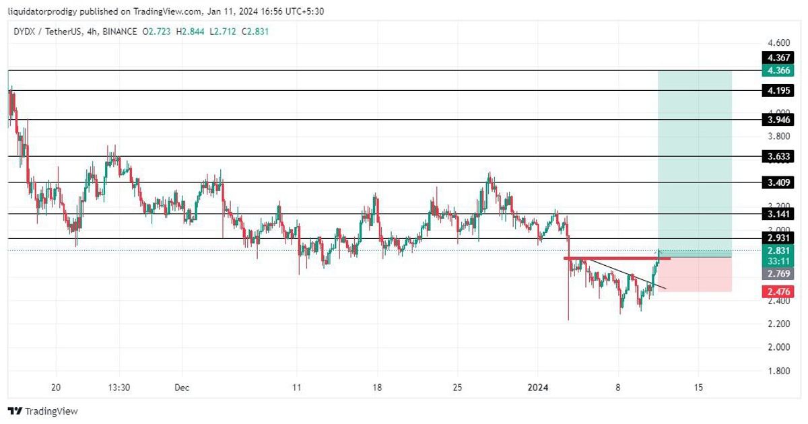Click the green 2.831 current price label

(778, 250)
